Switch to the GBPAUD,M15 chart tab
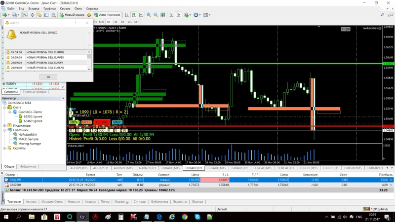This screenshot has height=222, width=395. [216, 168]
